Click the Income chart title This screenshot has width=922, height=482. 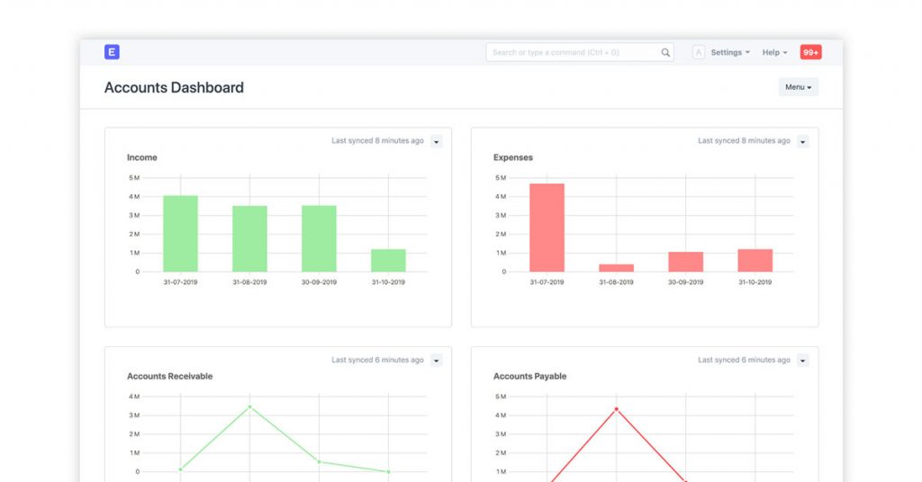141,157
